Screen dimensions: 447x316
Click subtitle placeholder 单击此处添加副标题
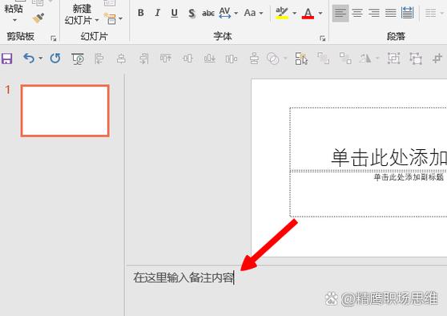409,177
